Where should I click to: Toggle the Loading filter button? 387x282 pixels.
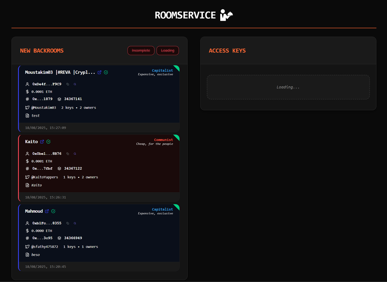coord(168,51)
